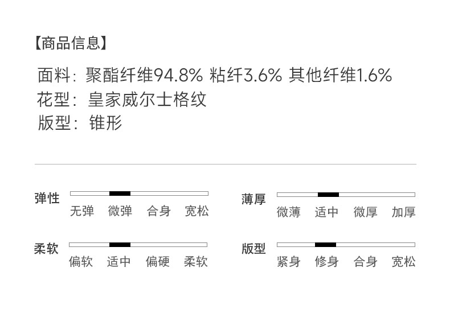450x321 pixels.
Task: Select 偏软 on the 柔软 scale
Action: click(81, 262)
